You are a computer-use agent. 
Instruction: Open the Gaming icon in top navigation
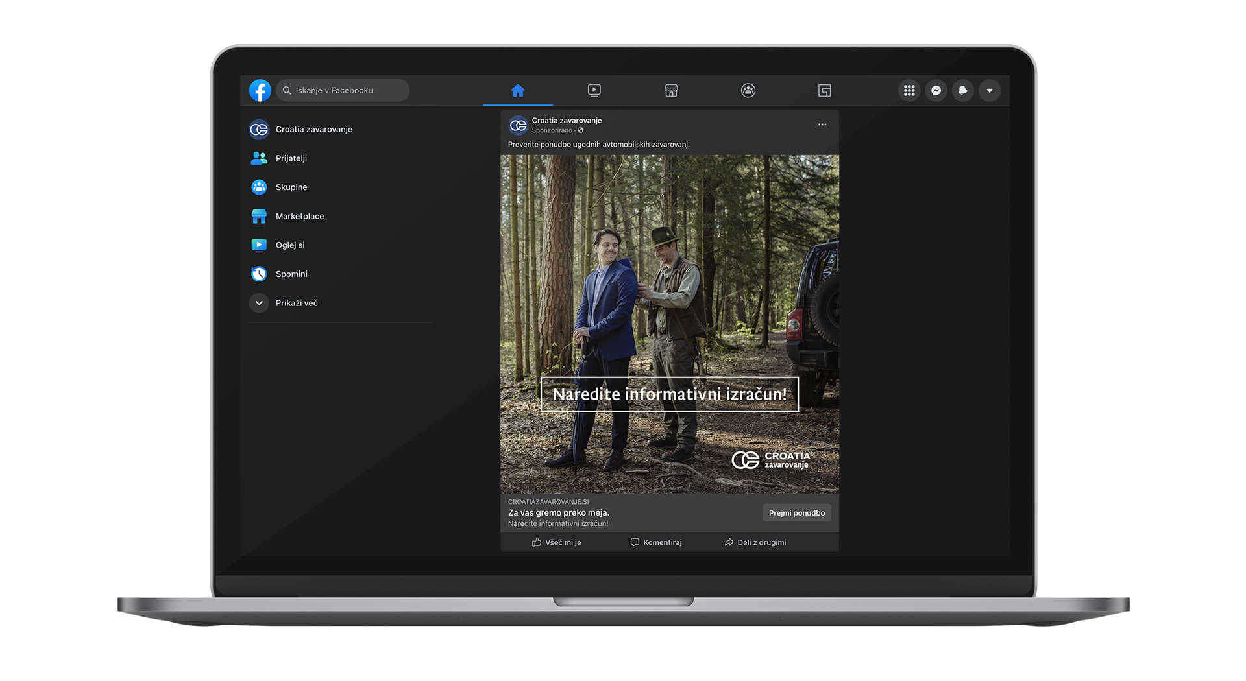pos(824,91)
